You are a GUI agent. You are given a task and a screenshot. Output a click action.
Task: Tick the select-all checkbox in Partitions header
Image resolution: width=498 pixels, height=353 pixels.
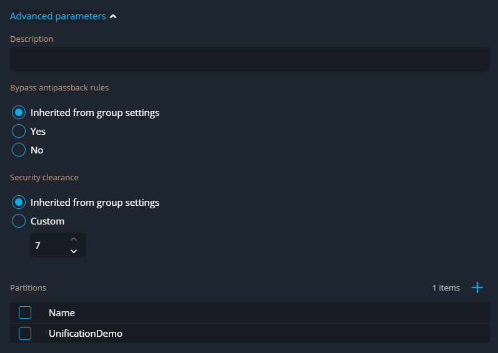click(25, 313)
